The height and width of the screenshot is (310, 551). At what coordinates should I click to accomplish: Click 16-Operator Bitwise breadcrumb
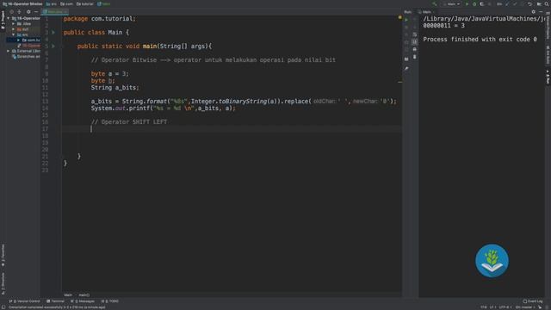[22, 3]
